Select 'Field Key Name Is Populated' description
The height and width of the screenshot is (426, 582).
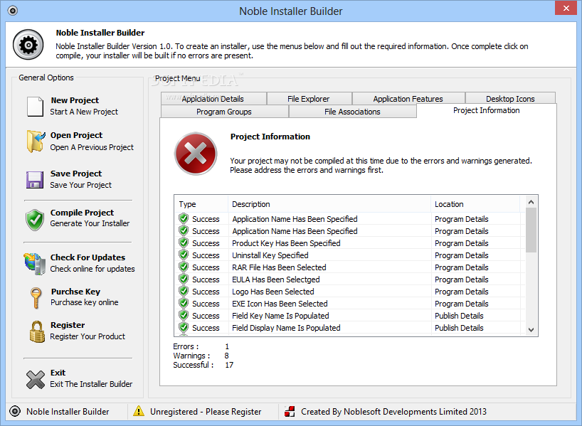click(x=280, y=316)
